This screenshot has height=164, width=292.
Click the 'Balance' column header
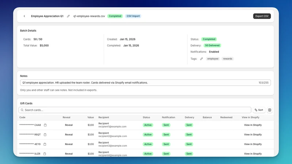click(207, 117)
